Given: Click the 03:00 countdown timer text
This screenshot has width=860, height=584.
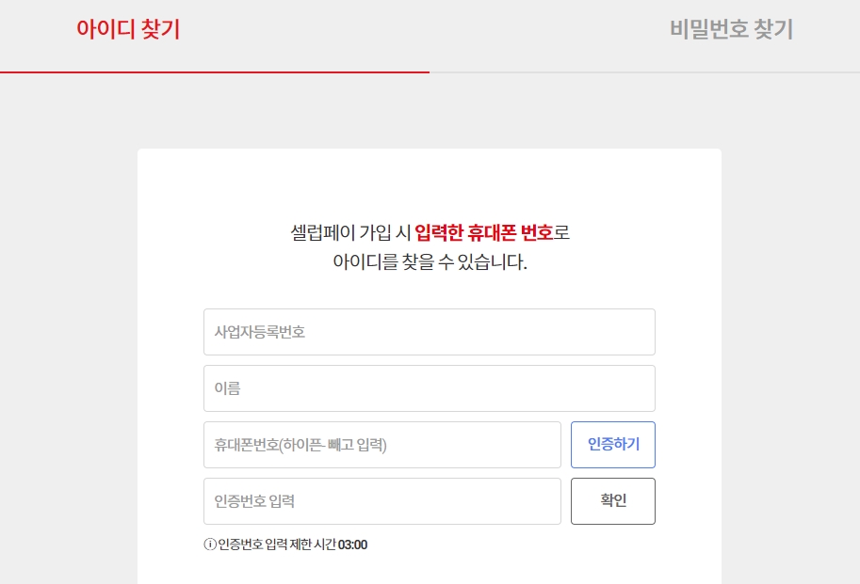Looking at the screenshot, I should pos(352,545).
